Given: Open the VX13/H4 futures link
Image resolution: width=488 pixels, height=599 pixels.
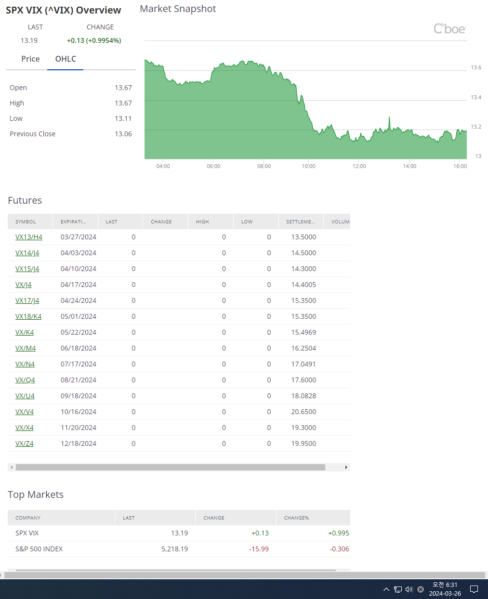Looking at the screenshot, I should 29,237.
